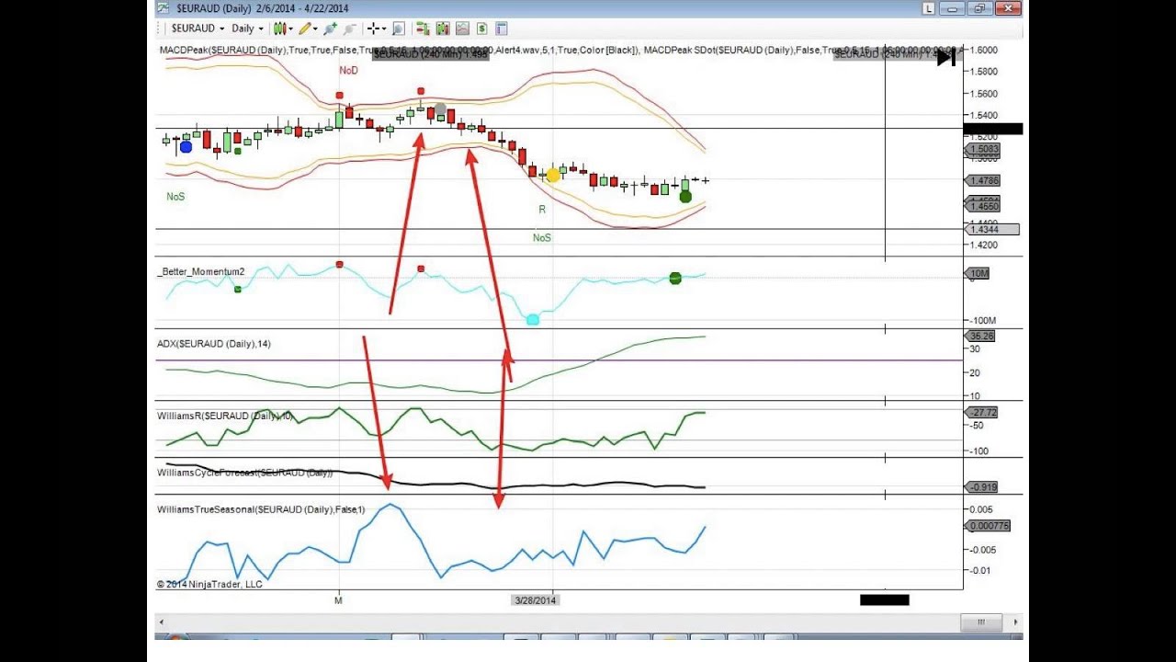1176x662 pixels.
Task: Click the red NoD label on chart
Action: (348, 71)
